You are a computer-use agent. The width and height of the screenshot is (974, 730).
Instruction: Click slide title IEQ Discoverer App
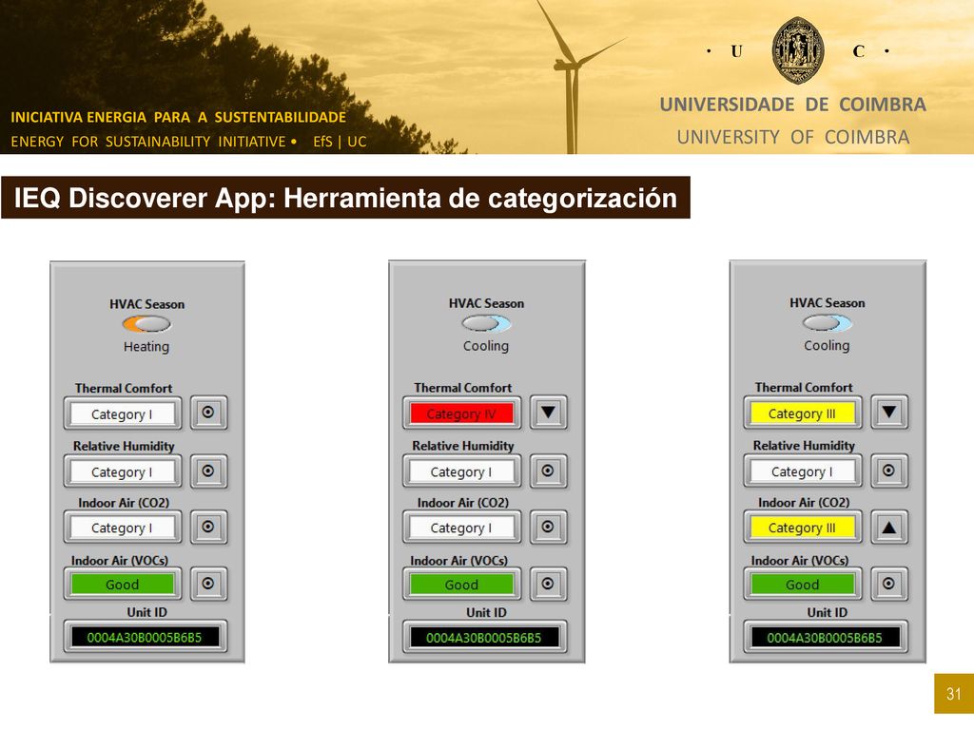345,198
